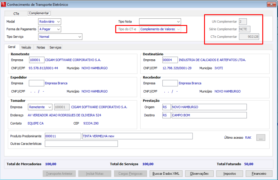Select the Remetente name CIGAM SOFTWARE CORPORATIVO S.A.
278x180 pixels.
[x=73, y=60]
